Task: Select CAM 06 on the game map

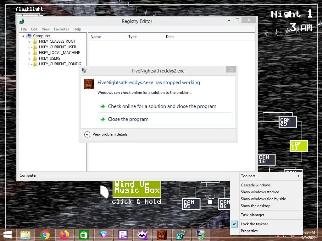Action: [225, 204]
